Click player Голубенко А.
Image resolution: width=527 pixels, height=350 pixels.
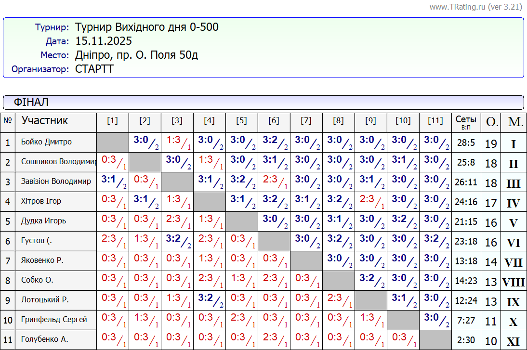pos(45,339)
